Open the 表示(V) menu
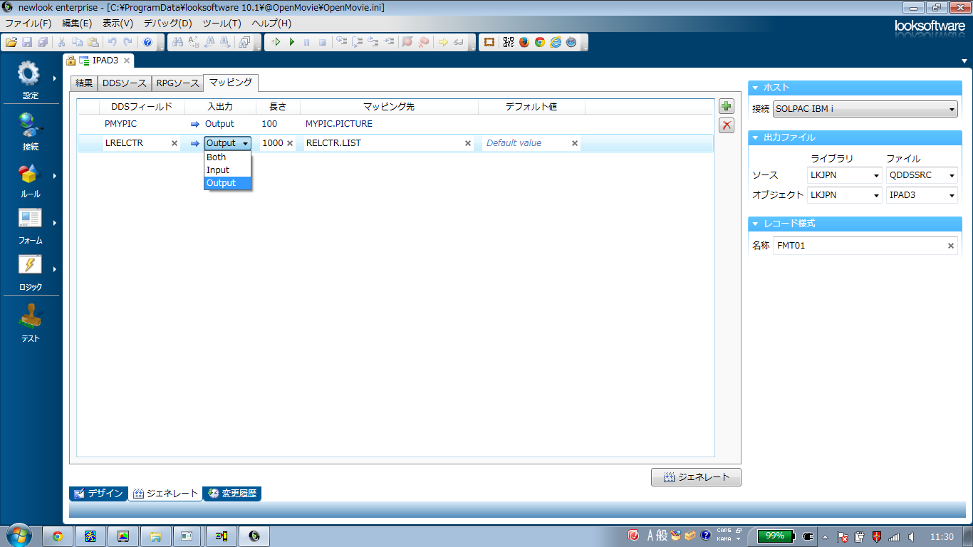Screen dimensions: 973x547 pos(118,23)
